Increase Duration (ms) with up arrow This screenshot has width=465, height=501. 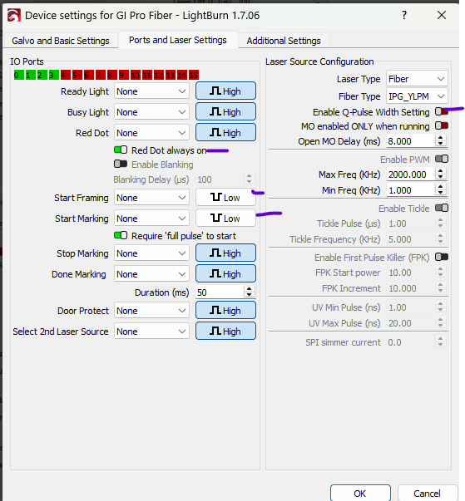coord(249,289)
